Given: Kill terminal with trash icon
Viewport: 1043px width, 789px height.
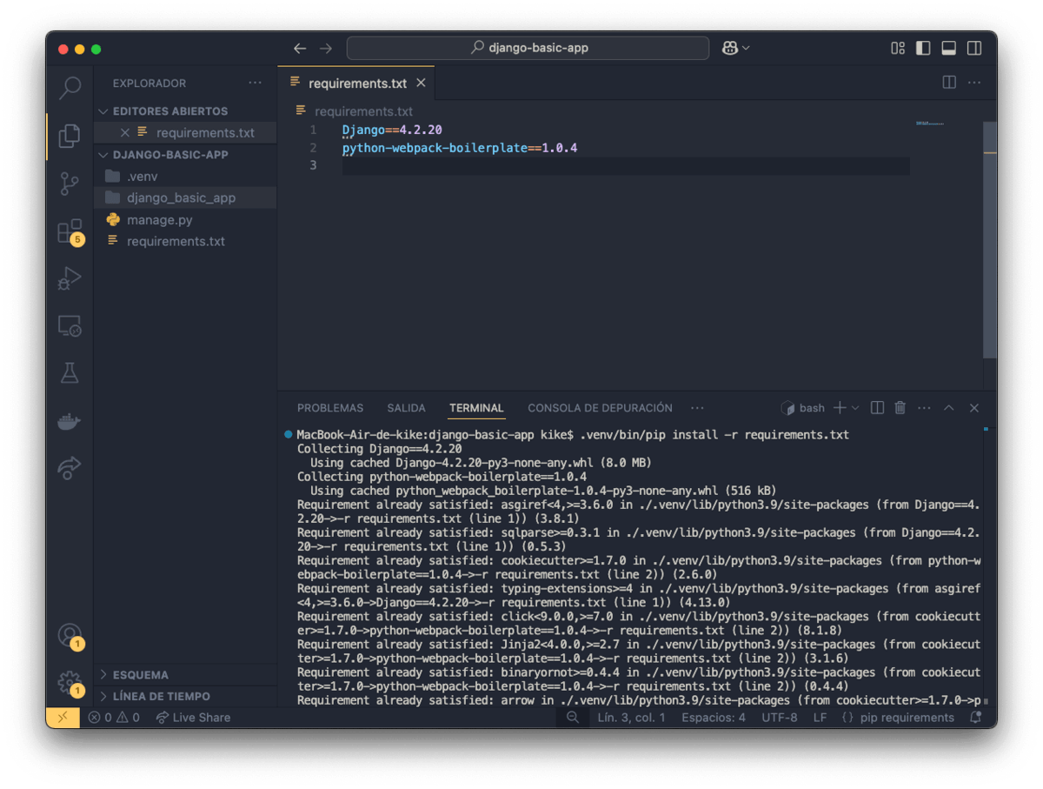Looking at the screenshot, I should (900, 408).
